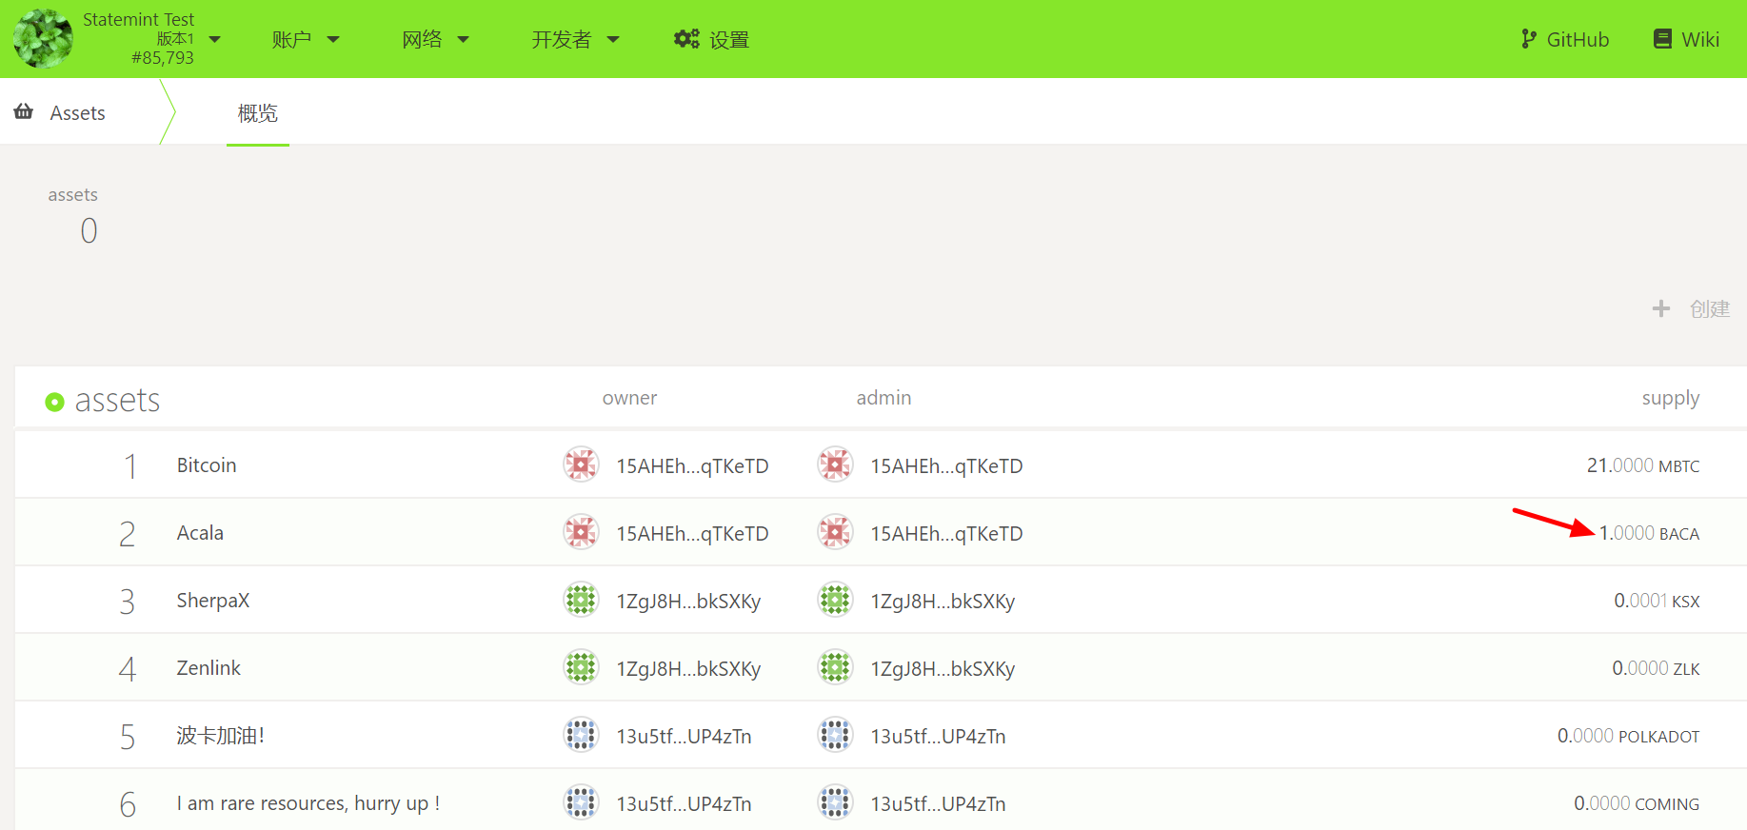This screenshot has width=1747, height=830.
Task: Click Acala admin identicon
Action: coord(835,533)
